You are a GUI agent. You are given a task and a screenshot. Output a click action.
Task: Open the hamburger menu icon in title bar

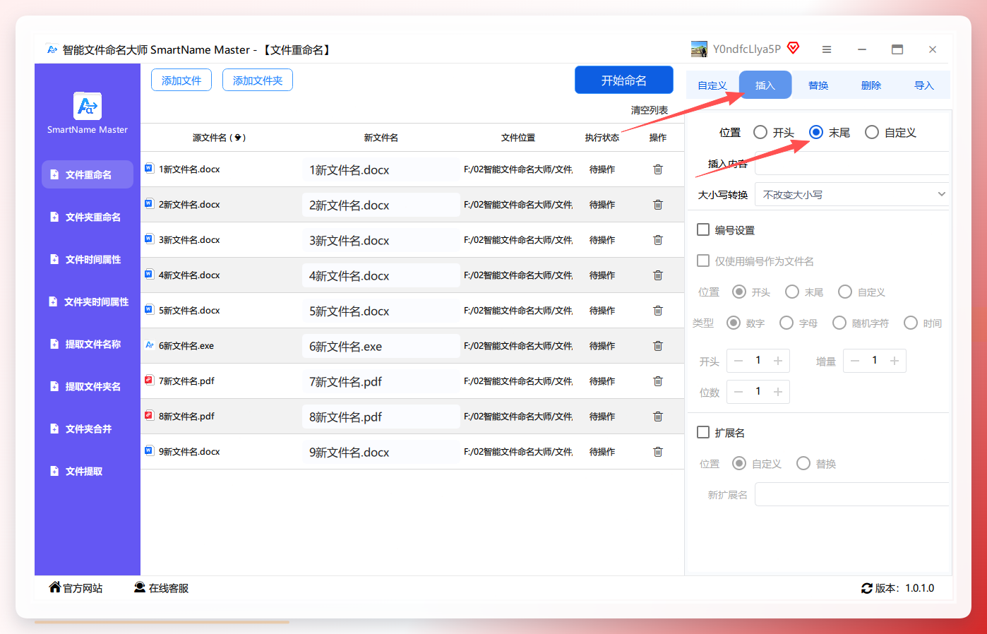827,49
